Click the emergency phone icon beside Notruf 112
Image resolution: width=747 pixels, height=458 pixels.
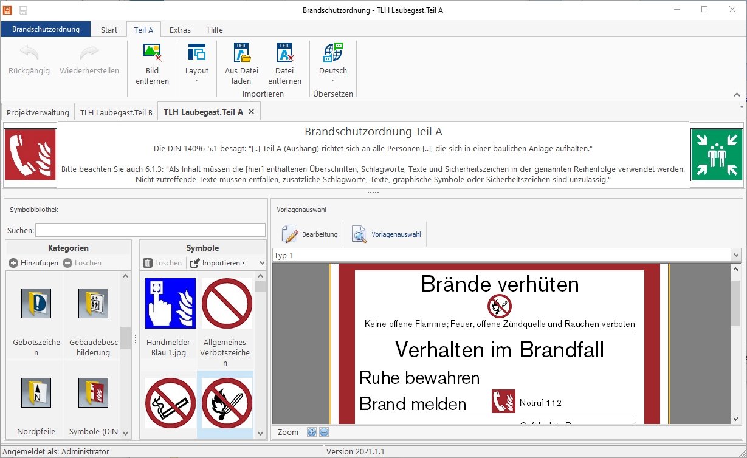coord(503,402)
